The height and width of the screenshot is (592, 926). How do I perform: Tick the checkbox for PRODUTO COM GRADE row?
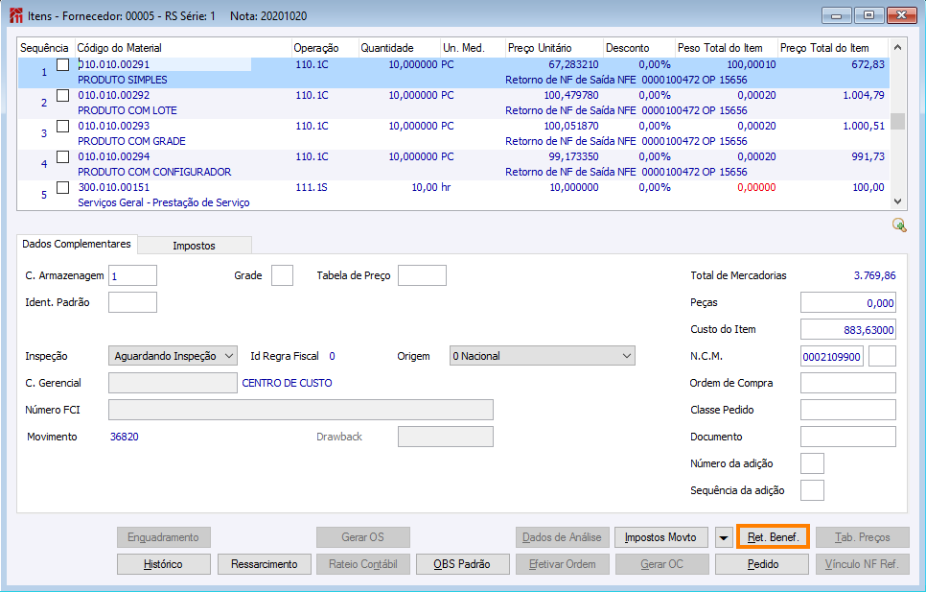click(x=62, y=126)
